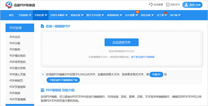Select the PDF处理 sidebar header
This screenshot has width=208, height=106.
pyautogui.click(x=20, y=28)
